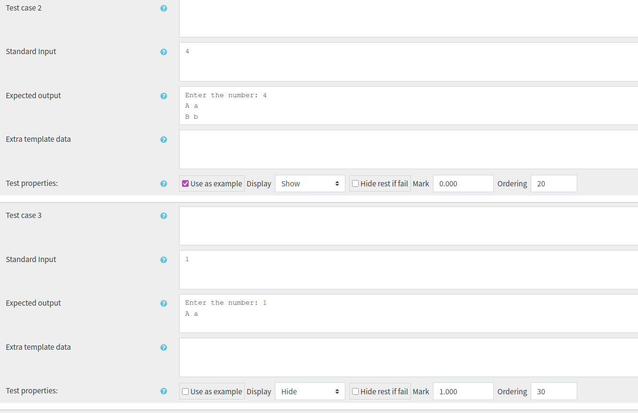Screen dimensions: 638x413
Task: Open the Display dropdown set to Show
Action: 309,183
